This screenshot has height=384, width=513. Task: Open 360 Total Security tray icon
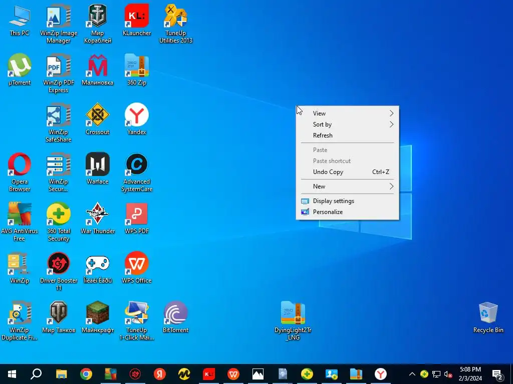click(424, 374)
